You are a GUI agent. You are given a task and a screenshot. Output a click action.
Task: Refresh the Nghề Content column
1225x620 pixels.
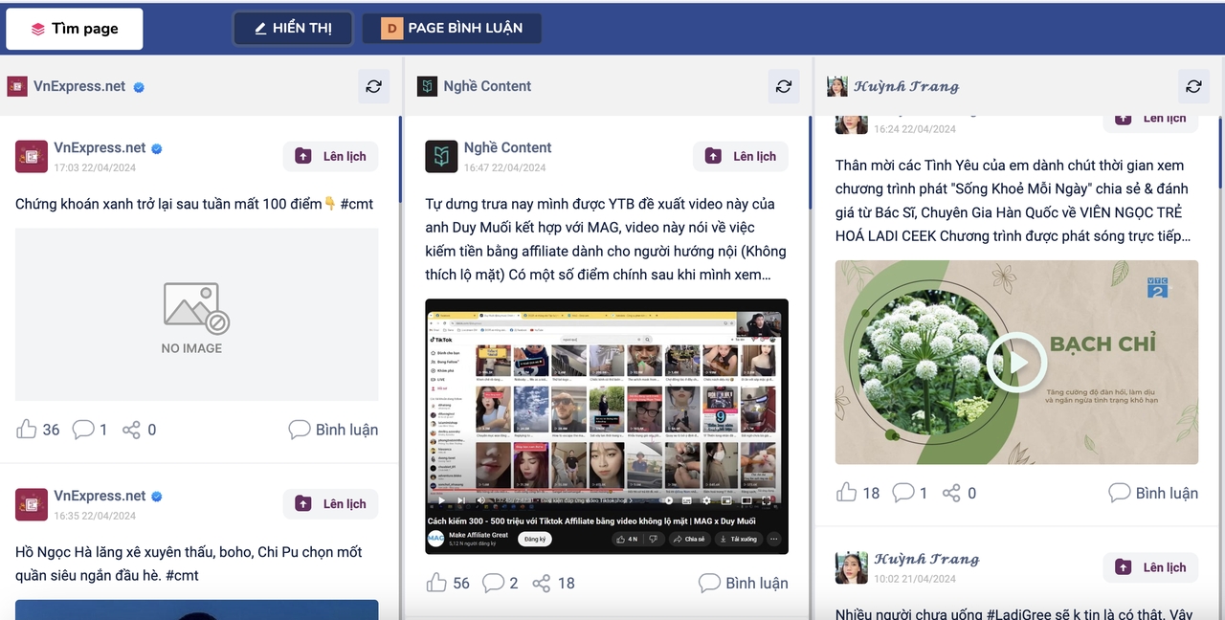click(x=783, y=86)
